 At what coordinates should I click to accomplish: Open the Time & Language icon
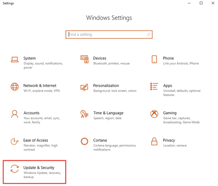[85, 114]
